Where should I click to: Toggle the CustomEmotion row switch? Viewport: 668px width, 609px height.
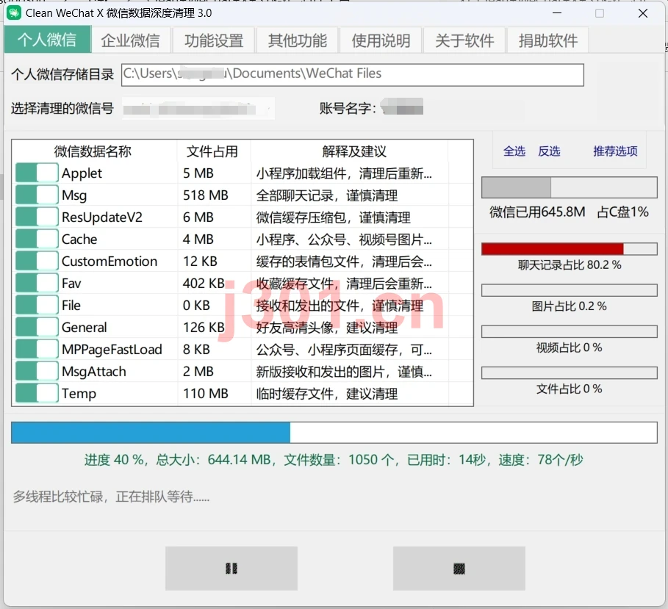37,261
